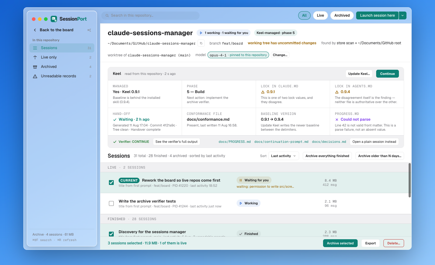
Task: Click the Export button
Action: point(370,243)
